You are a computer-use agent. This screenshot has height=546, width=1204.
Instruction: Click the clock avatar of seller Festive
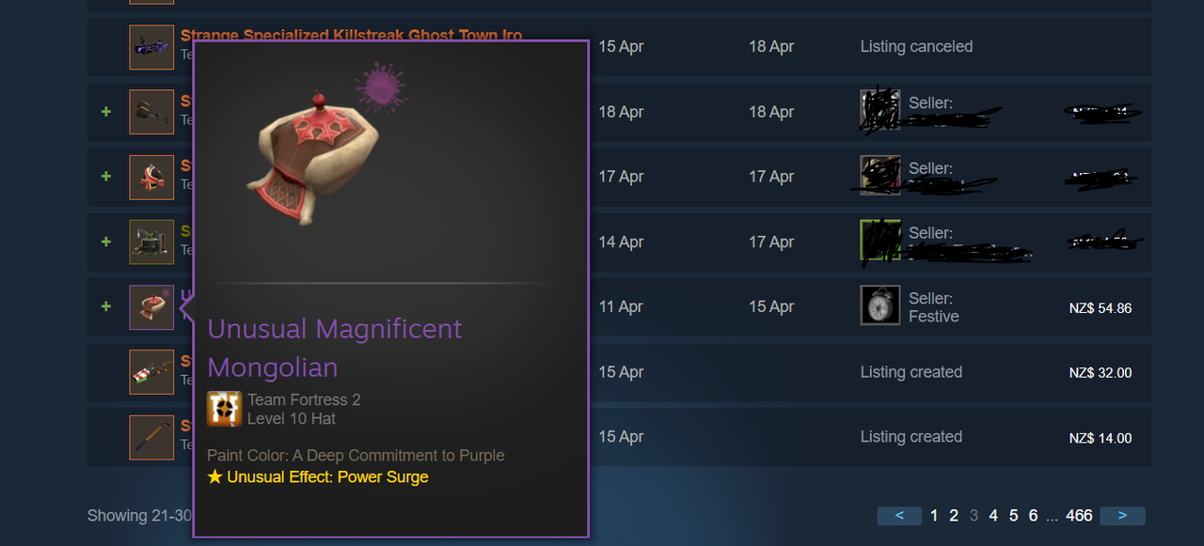click(880, 305)
